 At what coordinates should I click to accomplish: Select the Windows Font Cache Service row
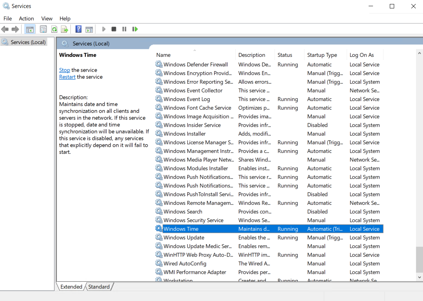point(269,107)
